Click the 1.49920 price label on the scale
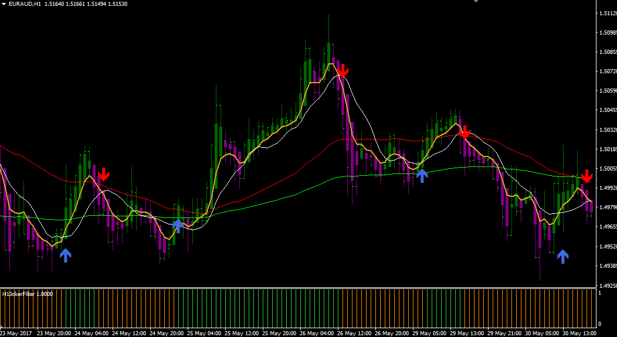Screen dimensions: 617x337 point(607,188)
